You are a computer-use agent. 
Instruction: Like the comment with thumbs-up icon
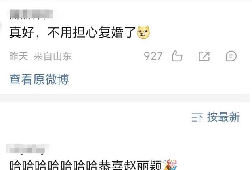(177, 56)
